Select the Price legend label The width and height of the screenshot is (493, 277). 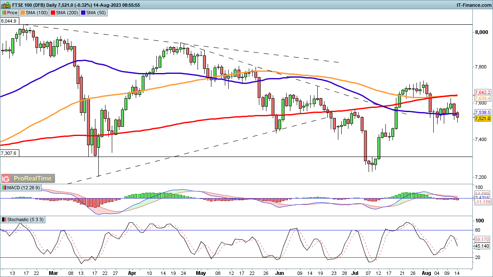coord(12,13)
